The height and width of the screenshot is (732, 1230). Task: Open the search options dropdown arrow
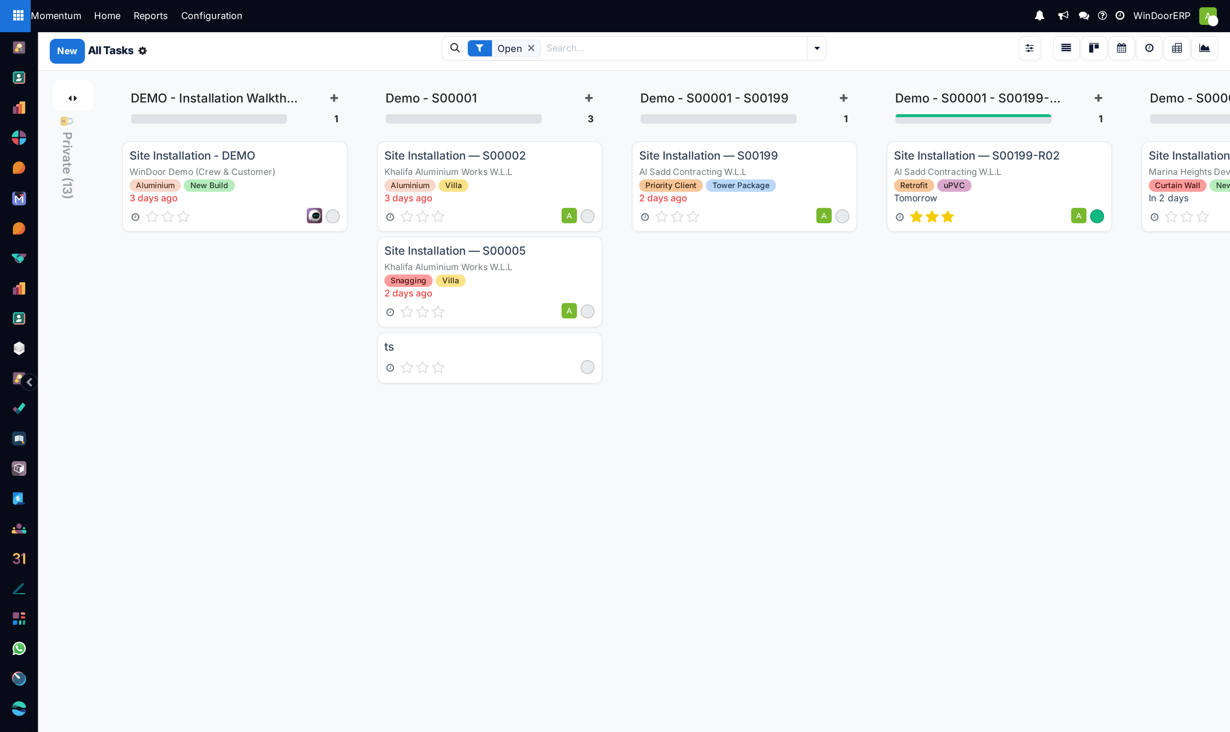pyautogui.click(x=817, y=48)
